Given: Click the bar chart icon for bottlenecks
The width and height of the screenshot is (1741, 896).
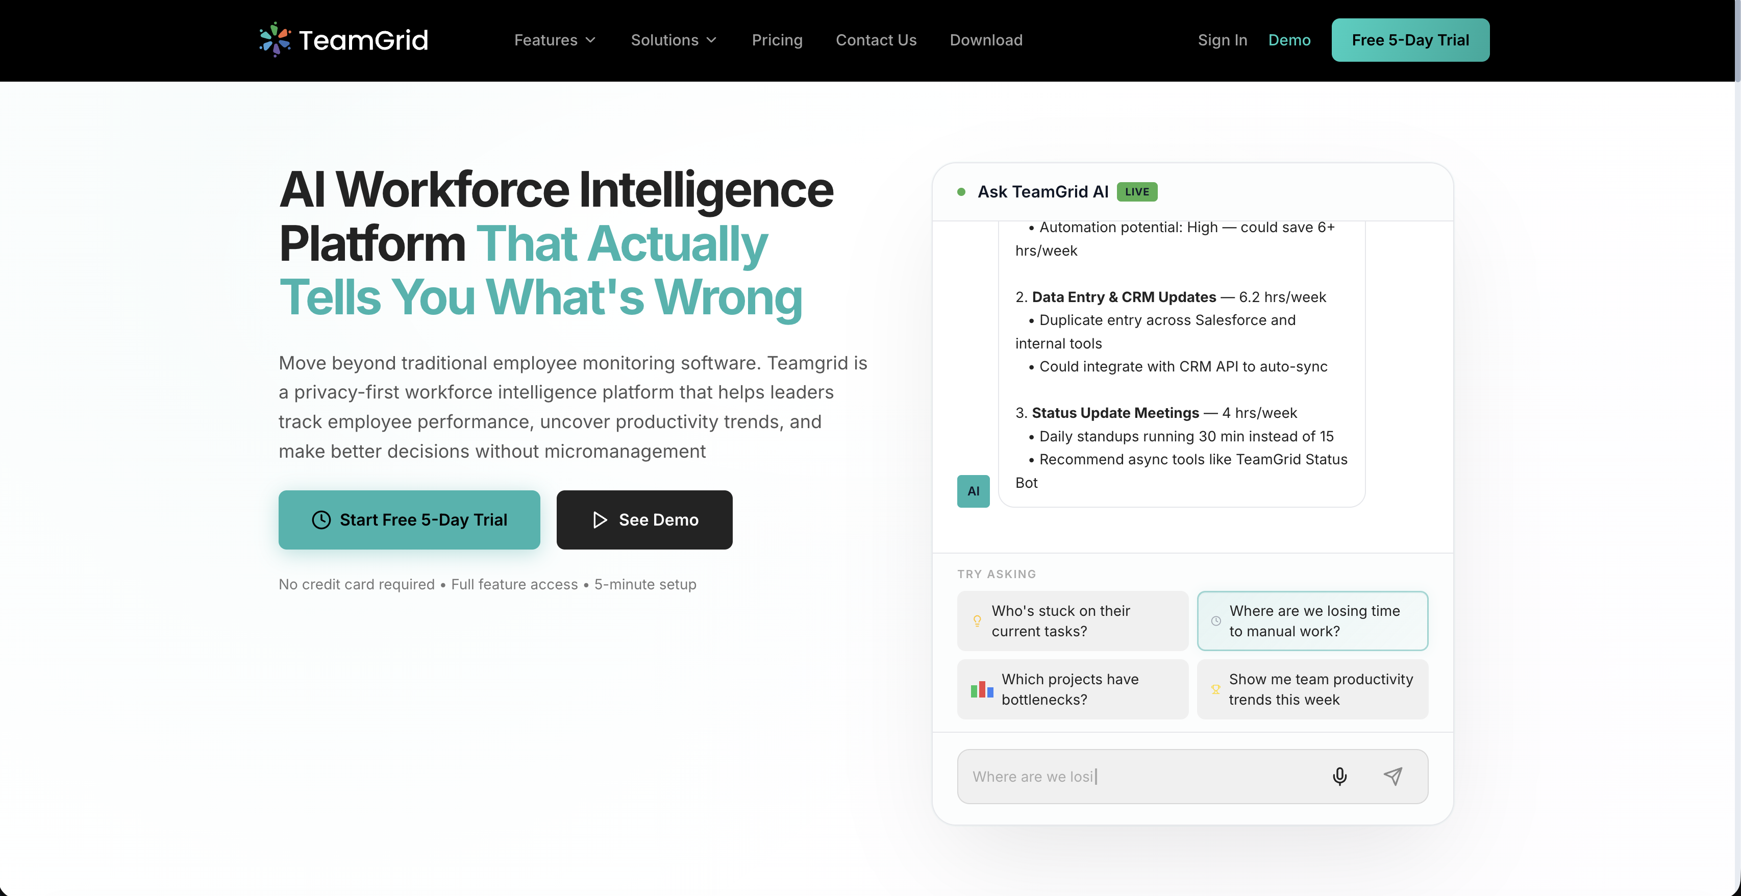Looking at the screenshot, I should click(981, 689).
